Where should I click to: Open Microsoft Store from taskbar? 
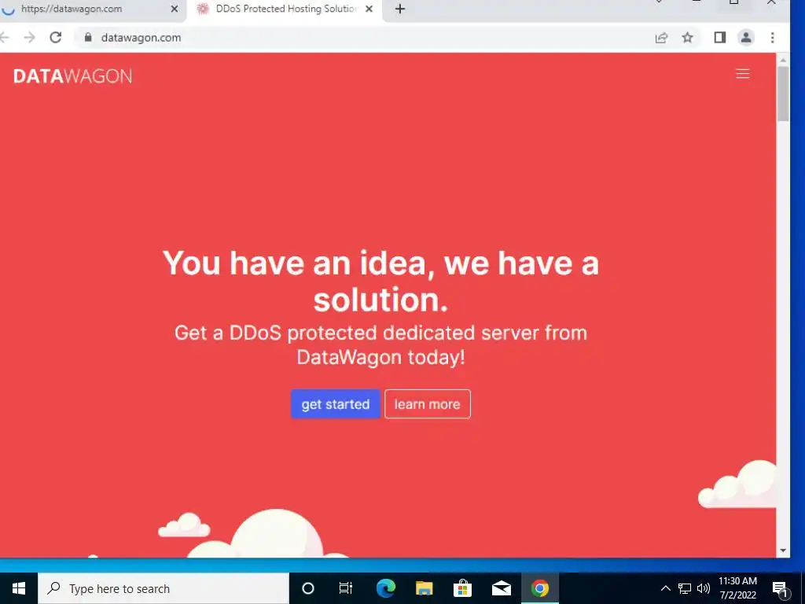point(462,588)
